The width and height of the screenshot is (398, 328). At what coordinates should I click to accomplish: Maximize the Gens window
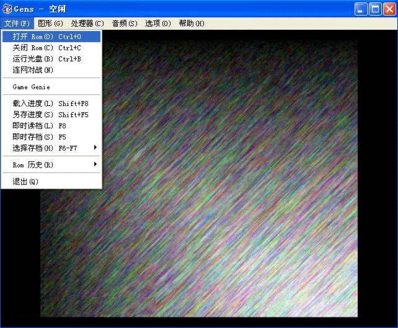[x=375, y=9]
